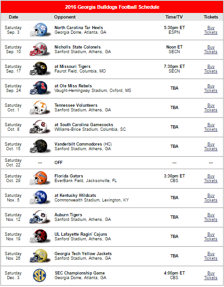The image size is (224, 287).
Task: Open Buy Tickets link for North Carolina game
Action: 211,30
